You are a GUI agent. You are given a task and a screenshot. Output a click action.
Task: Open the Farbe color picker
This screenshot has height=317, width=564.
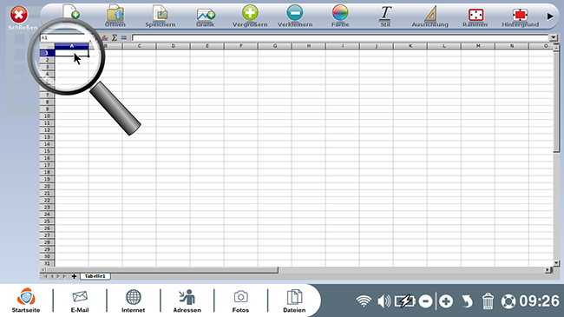[x=340, y=17]
